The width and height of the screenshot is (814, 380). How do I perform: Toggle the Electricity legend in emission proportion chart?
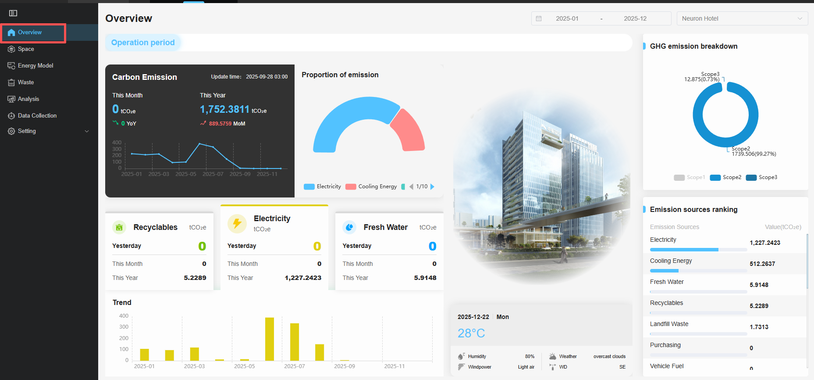click(x=322, y=186)
